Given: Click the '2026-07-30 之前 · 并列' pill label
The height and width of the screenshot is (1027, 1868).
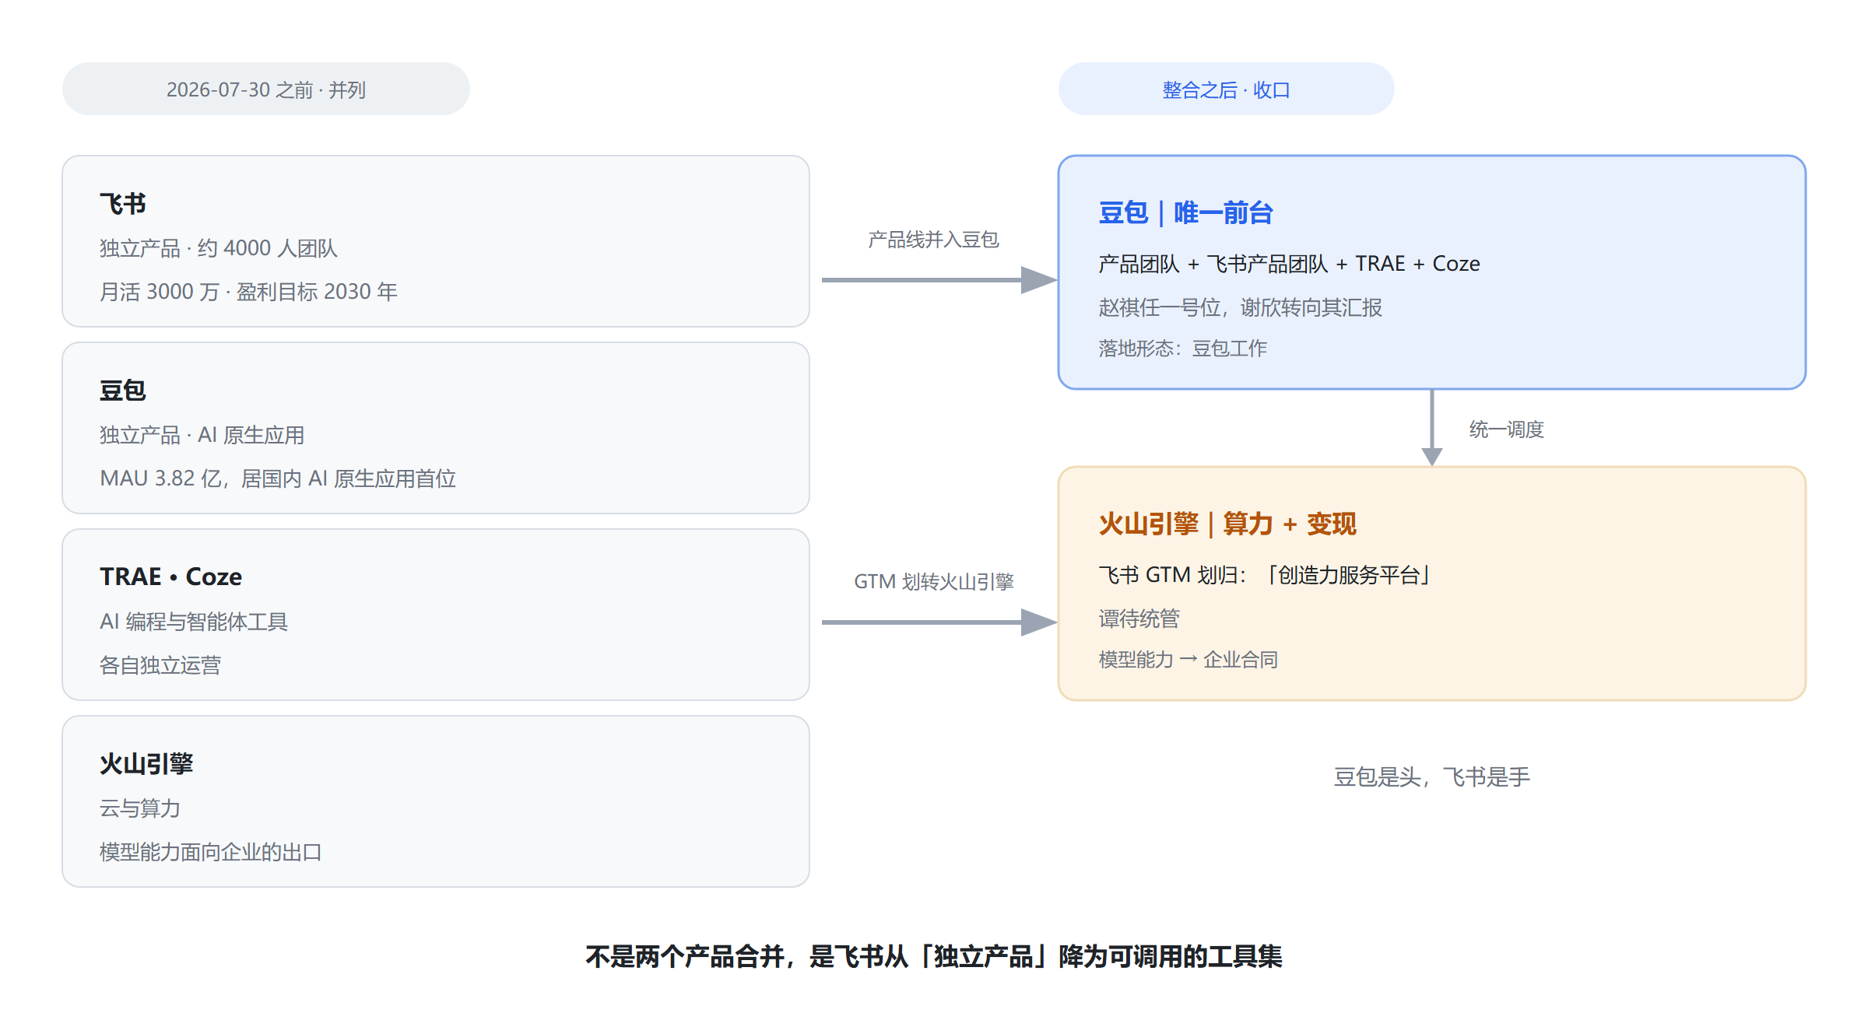Looking at the screenshot, I should click(266, 89).
